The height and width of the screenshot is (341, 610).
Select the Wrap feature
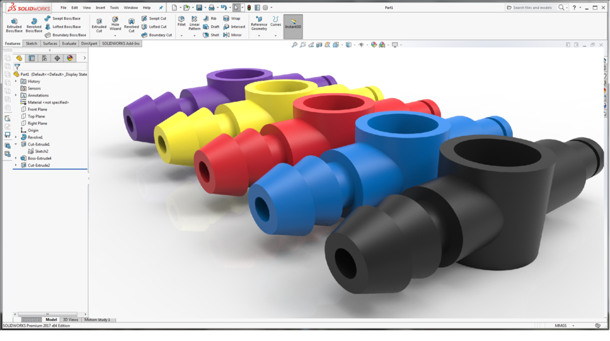coord(231,18)
